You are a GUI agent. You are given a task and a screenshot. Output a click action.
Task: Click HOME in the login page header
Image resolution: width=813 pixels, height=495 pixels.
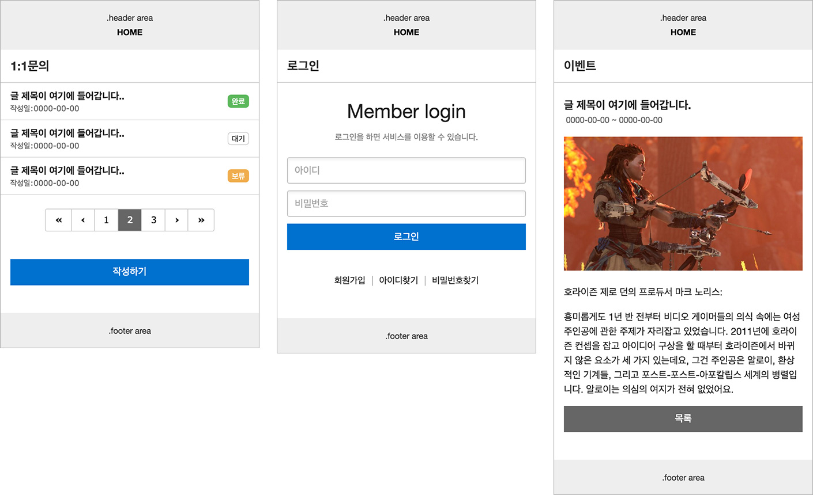point(406,32)
